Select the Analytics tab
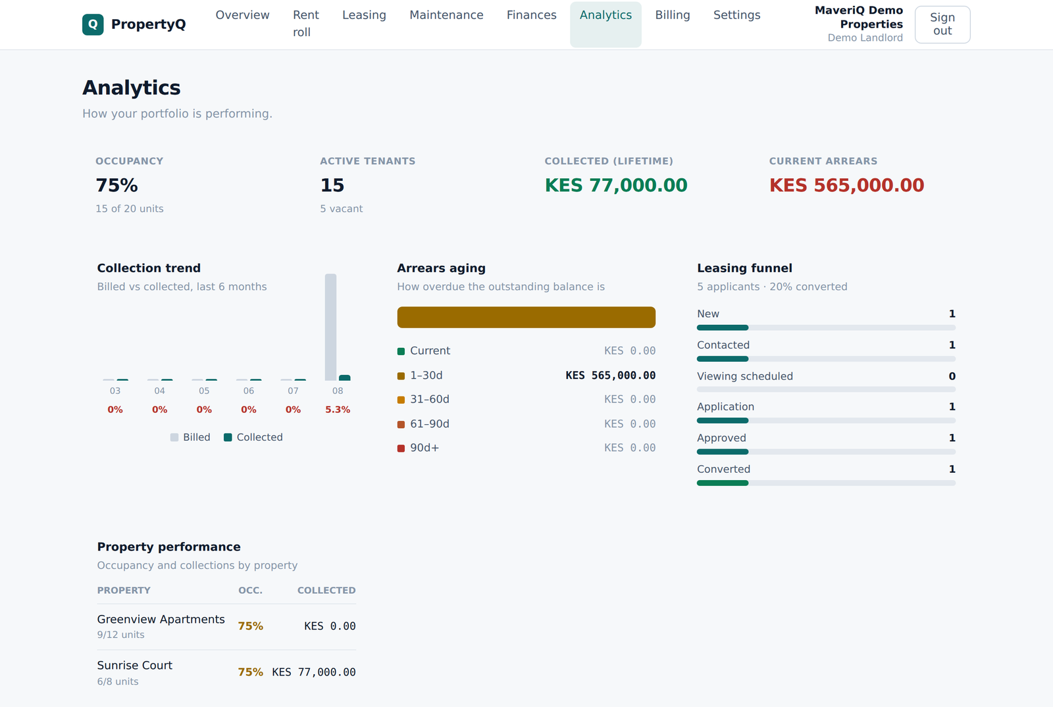Image resolution: width=1053 pixels, height=707 pixels. [x=605, y=24]
